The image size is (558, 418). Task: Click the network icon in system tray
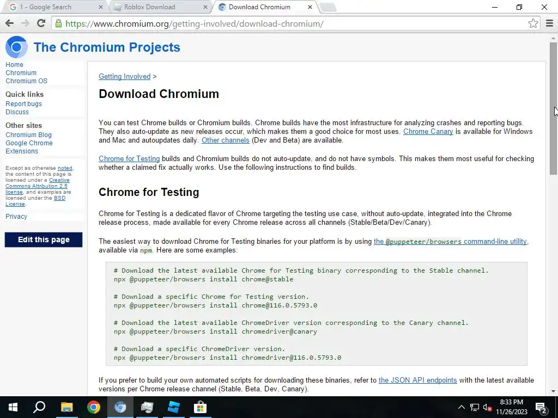[x=475, y=407]
